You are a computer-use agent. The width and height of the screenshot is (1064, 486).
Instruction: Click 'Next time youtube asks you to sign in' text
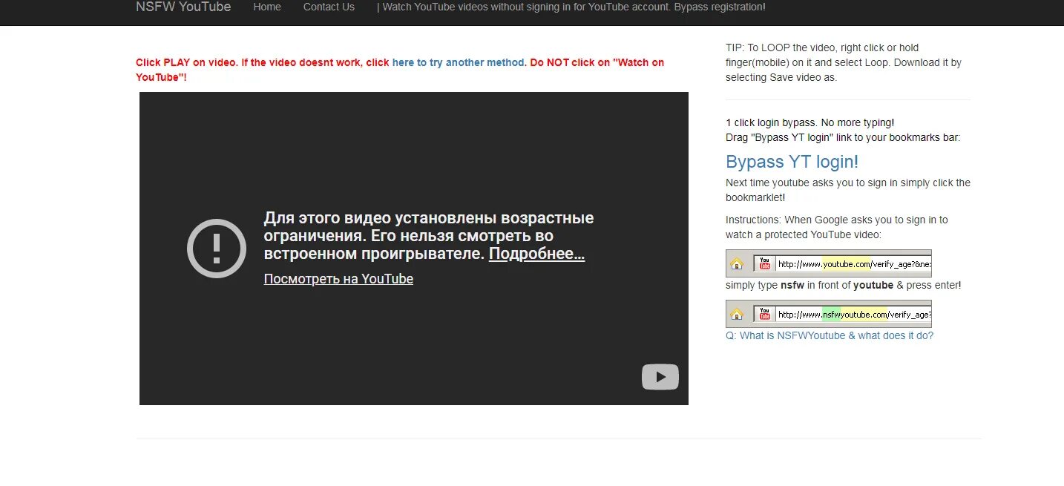coord(848,190)
